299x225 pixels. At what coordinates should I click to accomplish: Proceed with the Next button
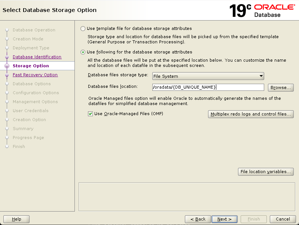[x=225, y=219]
